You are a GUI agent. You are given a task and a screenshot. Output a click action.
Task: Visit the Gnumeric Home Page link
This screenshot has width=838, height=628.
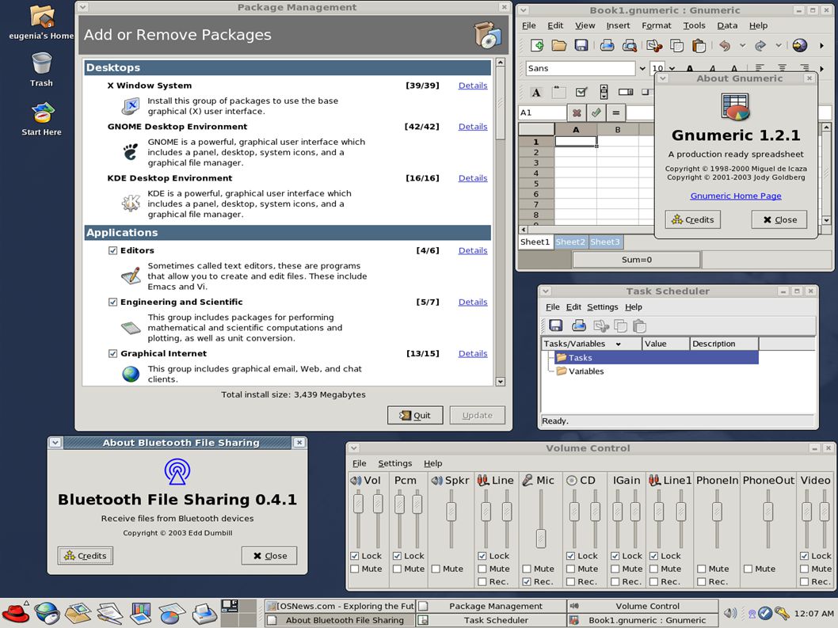[x=735, y=196]
